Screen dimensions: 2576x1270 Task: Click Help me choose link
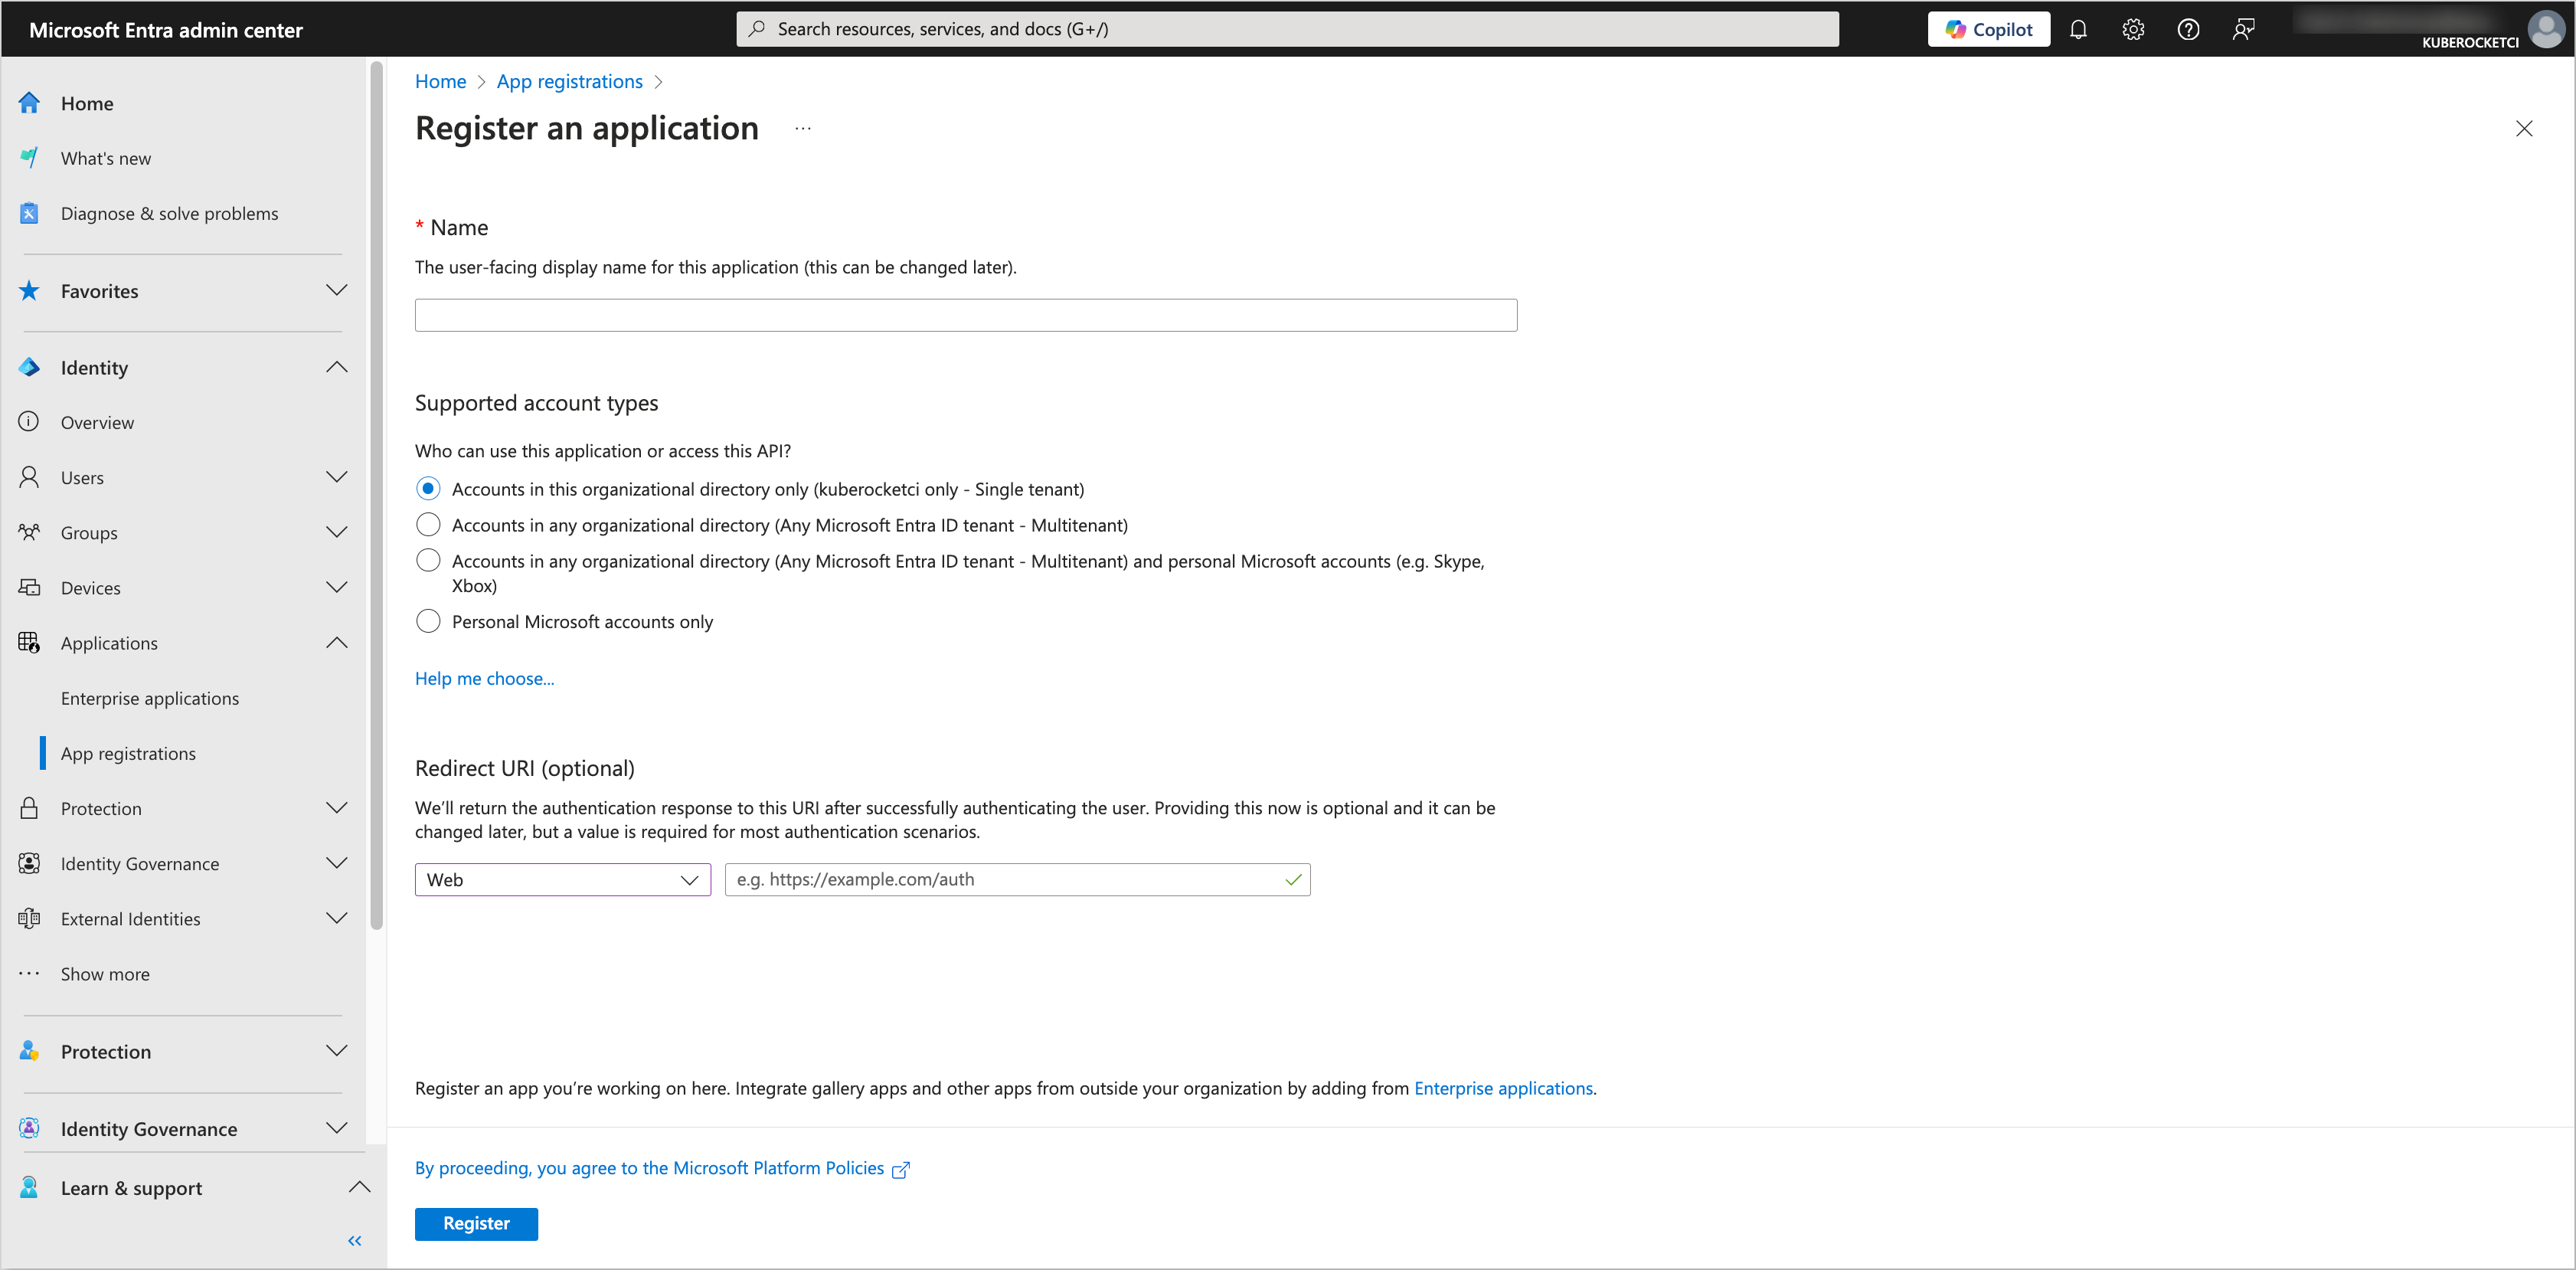pyautogui.click(x=485, y=676)
